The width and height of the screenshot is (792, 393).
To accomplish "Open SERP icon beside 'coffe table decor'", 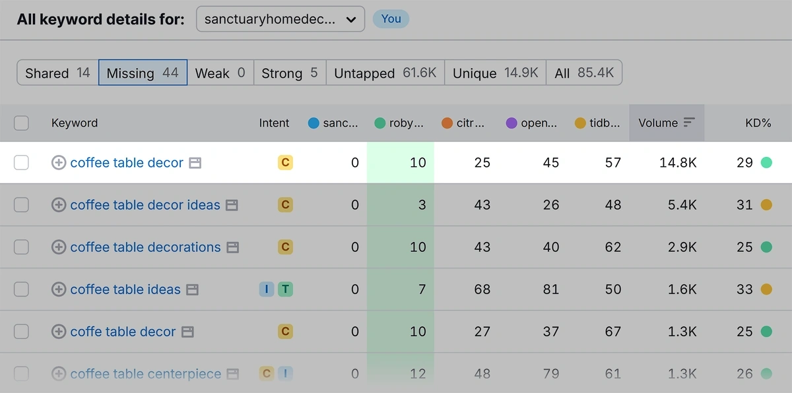I will 187,332.
